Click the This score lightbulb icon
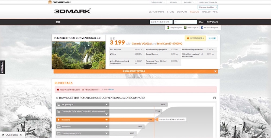Viewport: 271px width, 138px height. 59,120
